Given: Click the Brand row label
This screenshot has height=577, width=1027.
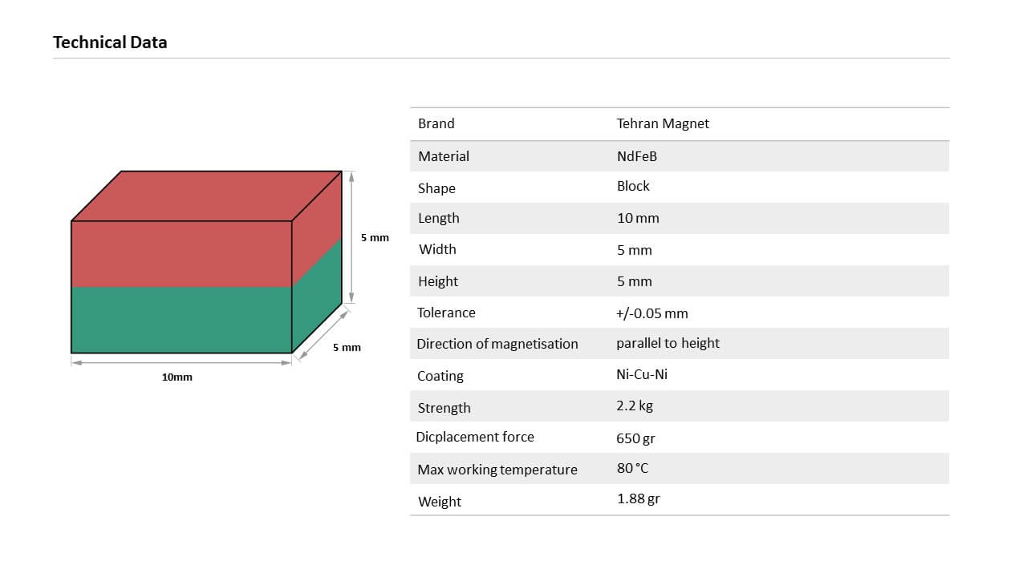Looking at the screenshot, I should point(436,123).
